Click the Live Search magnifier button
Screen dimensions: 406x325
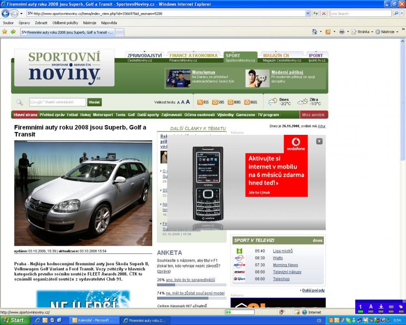[396, 13]
